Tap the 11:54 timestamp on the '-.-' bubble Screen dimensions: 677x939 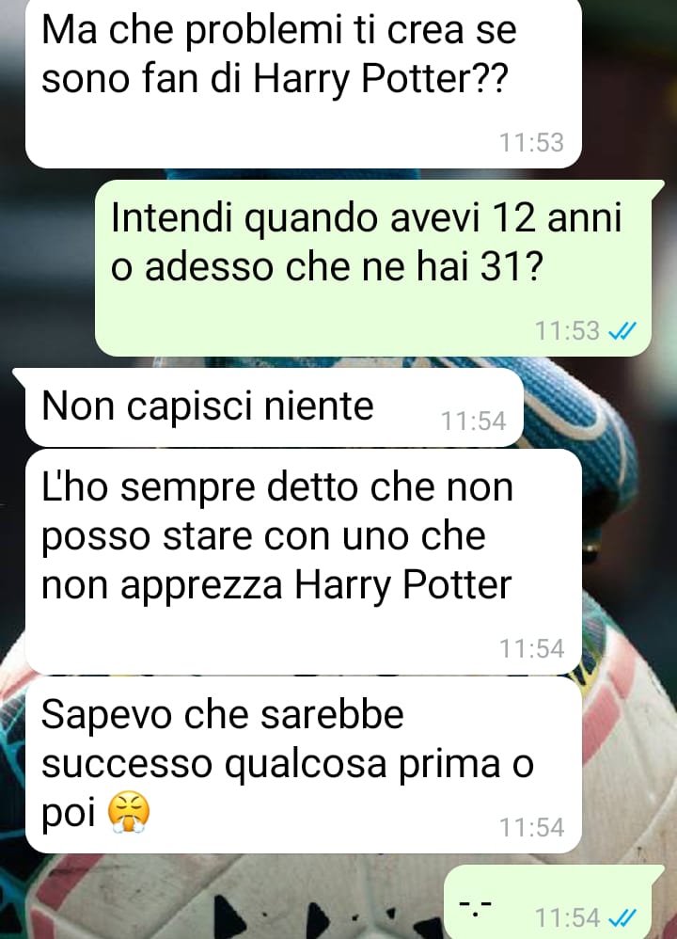pos(567,917)
